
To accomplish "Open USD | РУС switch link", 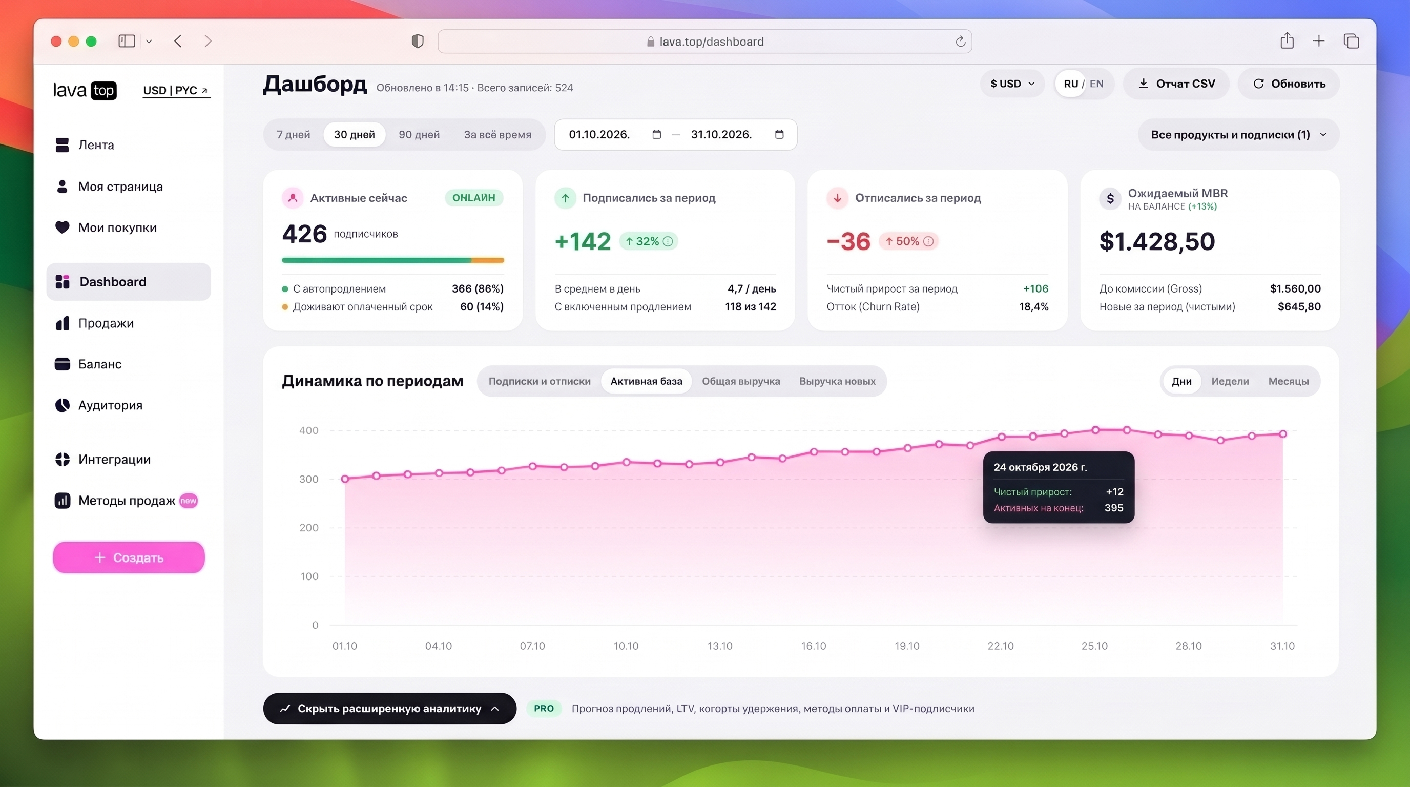I will (x=176, y=90).
